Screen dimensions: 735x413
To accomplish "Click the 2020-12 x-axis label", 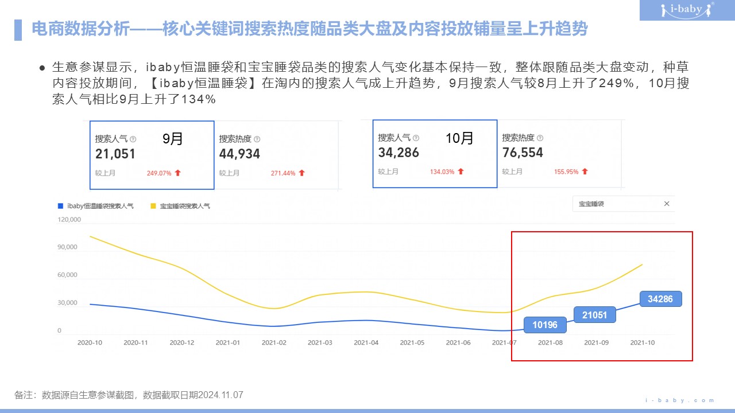I will click(181, 342).
